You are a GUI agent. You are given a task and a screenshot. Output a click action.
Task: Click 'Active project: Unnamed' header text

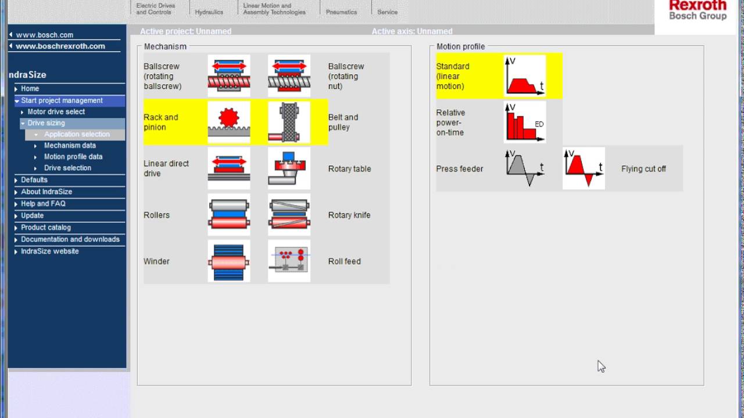pos(185,31)
